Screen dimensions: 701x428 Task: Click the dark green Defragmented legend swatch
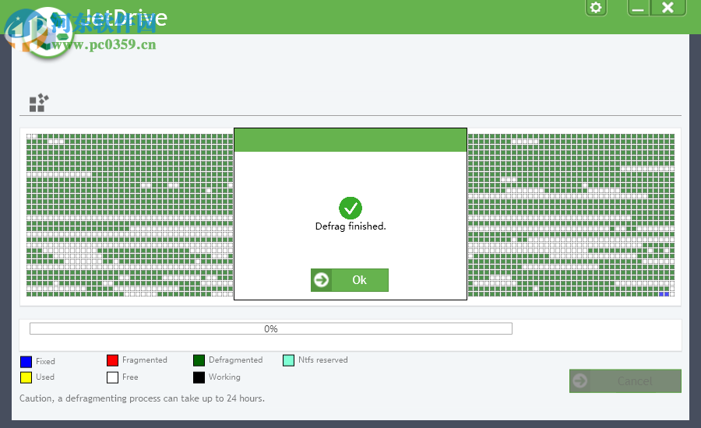[199, 360]
